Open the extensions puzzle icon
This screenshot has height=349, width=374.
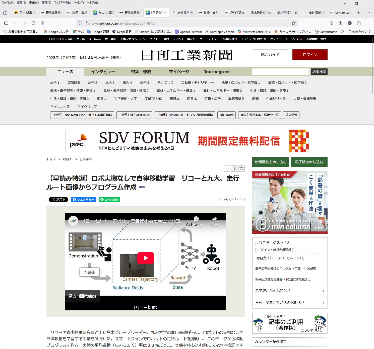point(359,23)
